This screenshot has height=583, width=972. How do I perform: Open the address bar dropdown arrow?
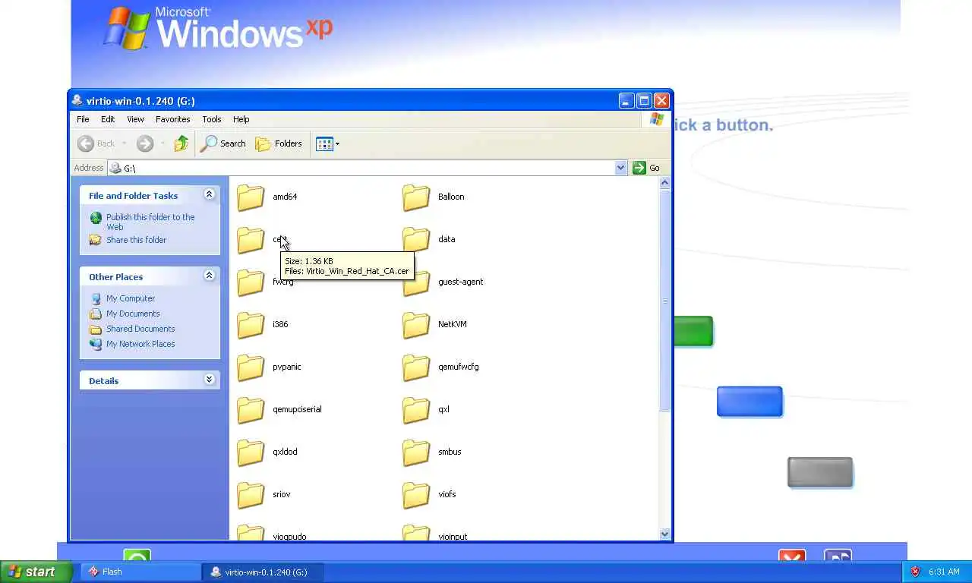point(620,168)
